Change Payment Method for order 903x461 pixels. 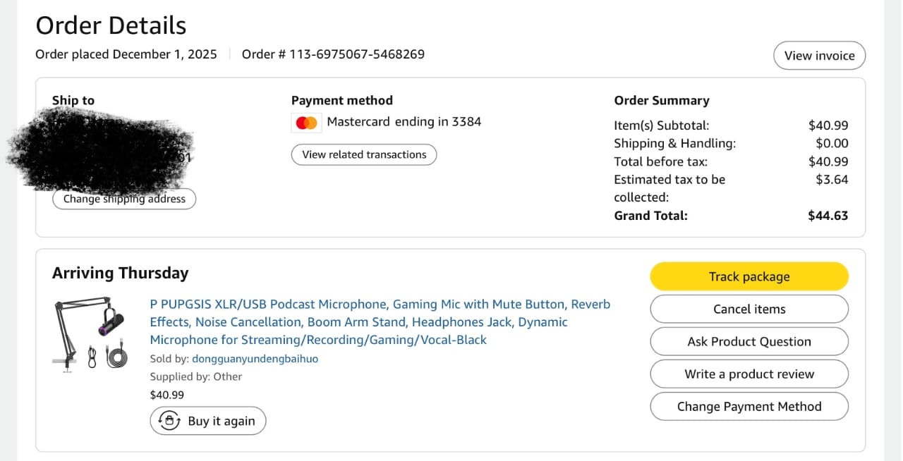tap(749, 406)
